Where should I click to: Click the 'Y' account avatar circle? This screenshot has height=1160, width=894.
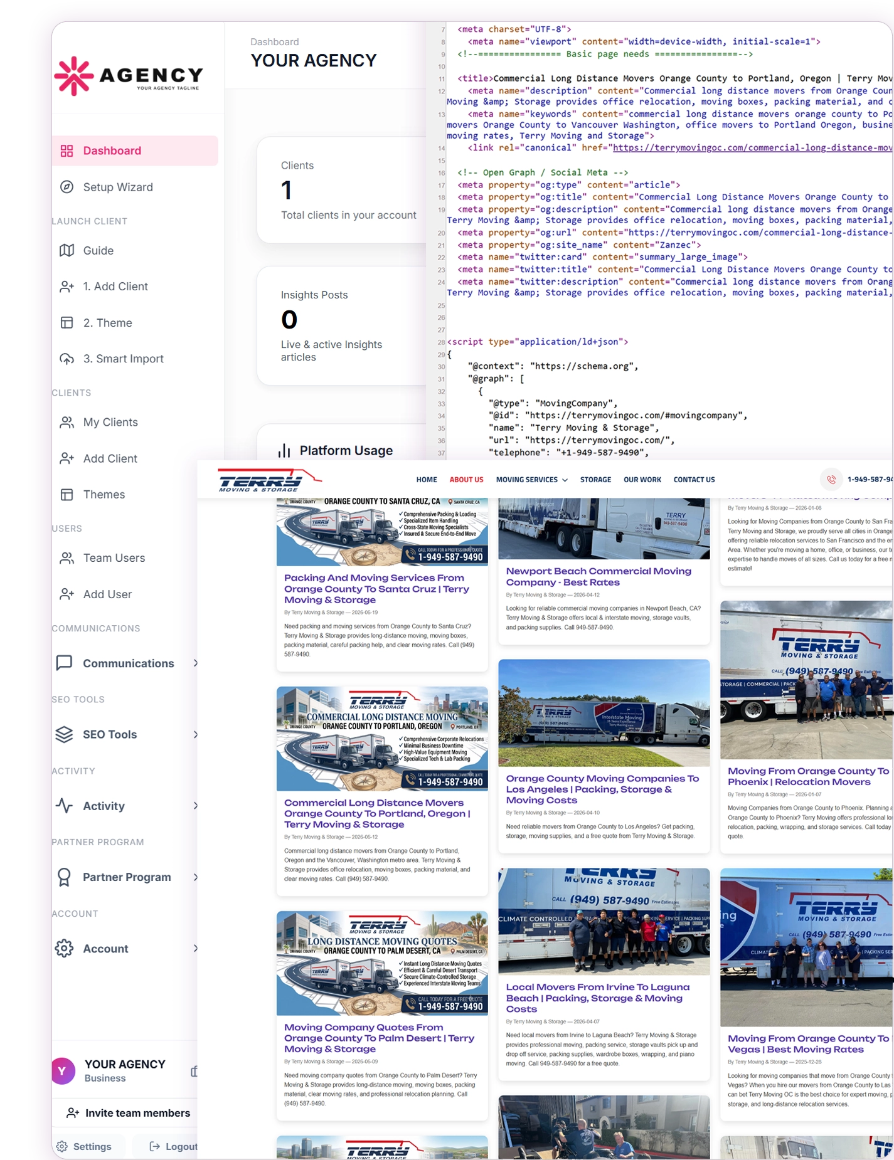coord(62,1071)
